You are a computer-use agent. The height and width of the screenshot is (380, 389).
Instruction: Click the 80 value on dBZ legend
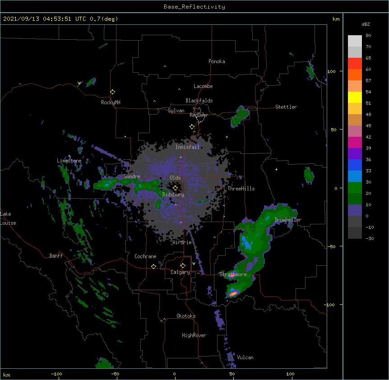tap(368, 36)
